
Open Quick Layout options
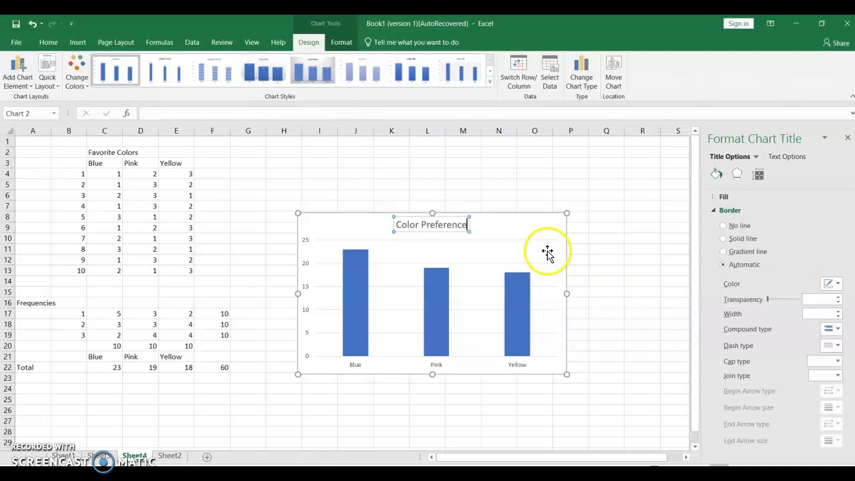click(x=47, y=73)
